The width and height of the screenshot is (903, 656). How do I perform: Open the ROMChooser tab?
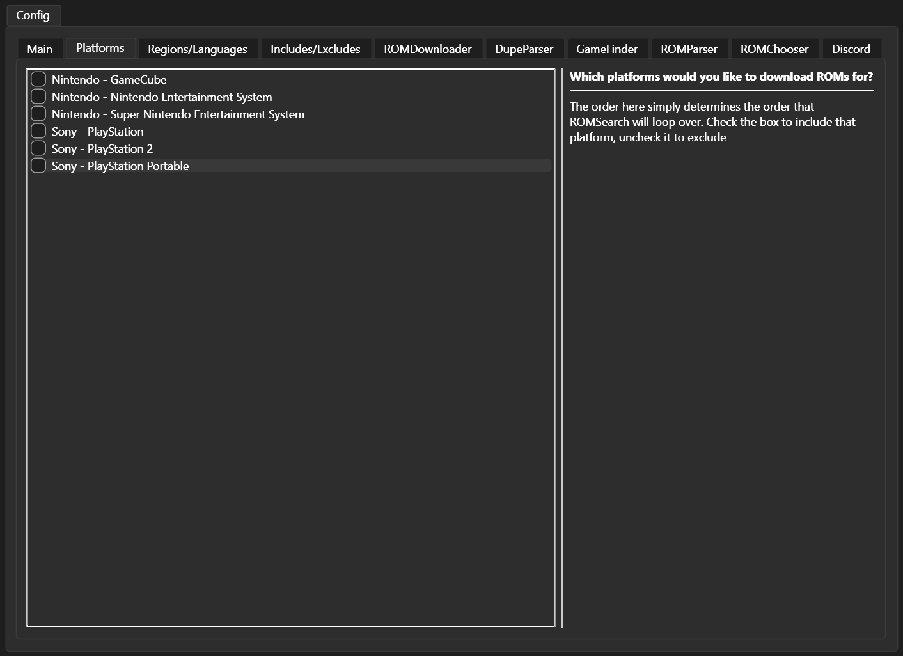tap(774, 49)
